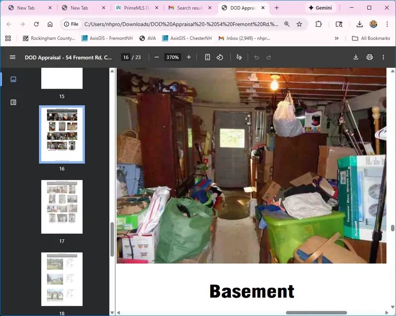396x316 pixels.
Task: Switch to thumbnail view in sidebar
Action: 13,79
